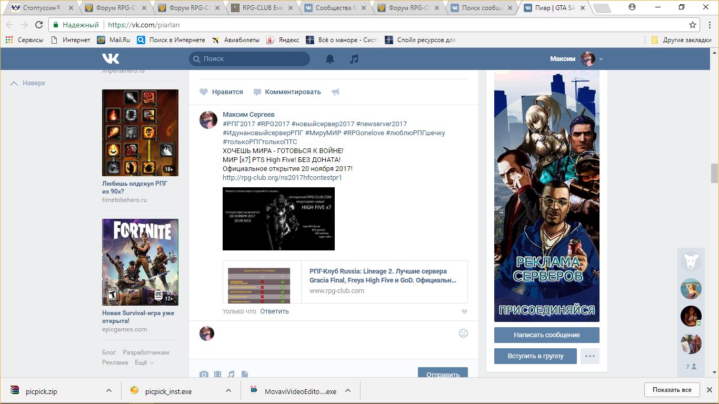Open the music note icon in header
Screen dimensions: 719x404
coord(354,59)
